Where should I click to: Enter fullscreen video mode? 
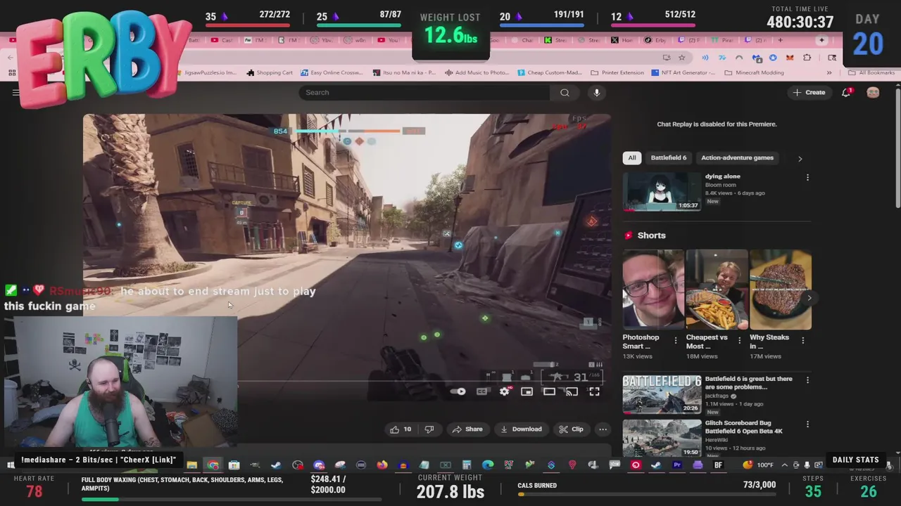tap(594, 391)
